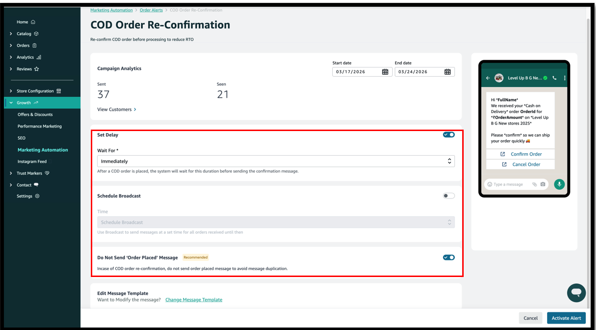Expand the Catalog sidebar section
This screenshot has height=330, width=596.
coord(11,34)
